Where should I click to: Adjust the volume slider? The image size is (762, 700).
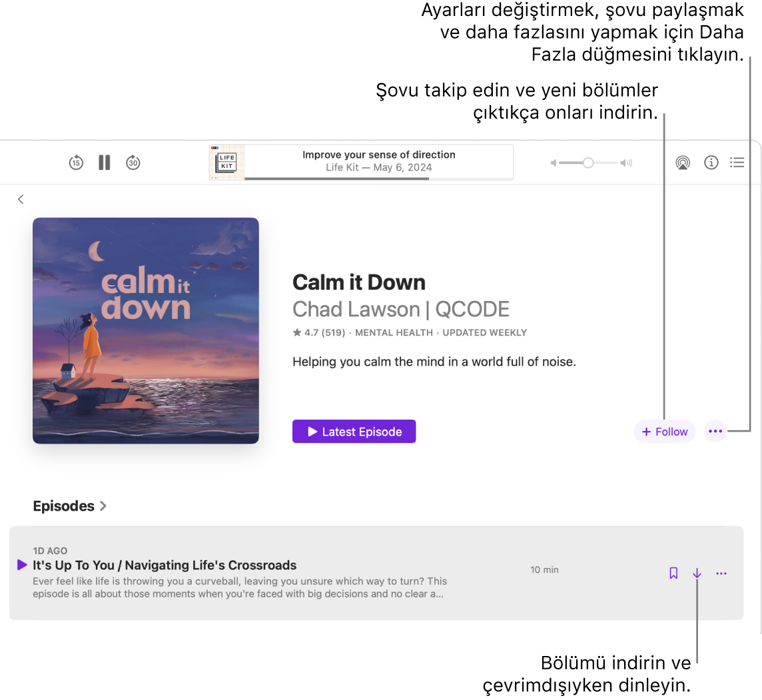point(587,162)
